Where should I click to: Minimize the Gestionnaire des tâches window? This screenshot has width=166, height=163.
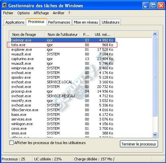tap(145, 6)
